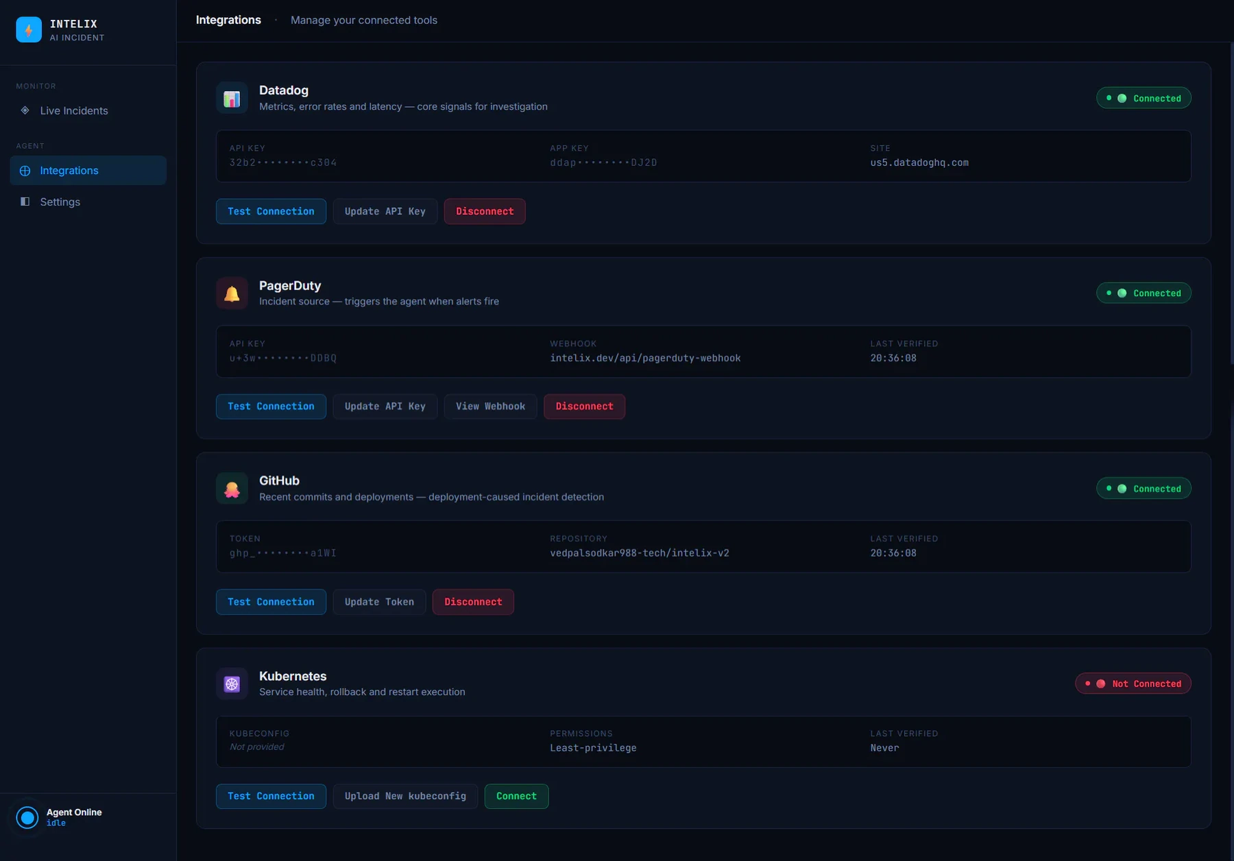
Task: Click the Agent Online status circle icon
Action: pos(27,817)
